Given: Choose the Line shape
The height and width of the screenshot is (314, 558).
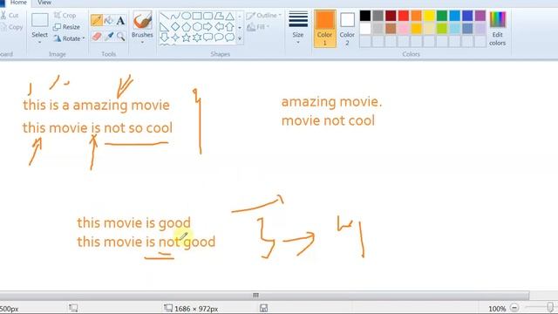Looking at the screenshot, I should (165, 16).
